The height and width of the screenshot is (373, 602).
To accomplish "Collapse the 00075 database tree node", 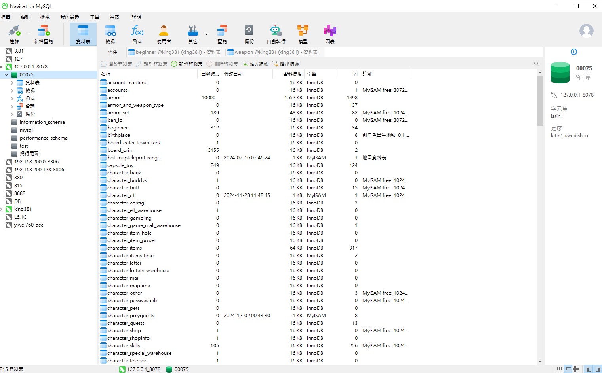I will point(6,75).
